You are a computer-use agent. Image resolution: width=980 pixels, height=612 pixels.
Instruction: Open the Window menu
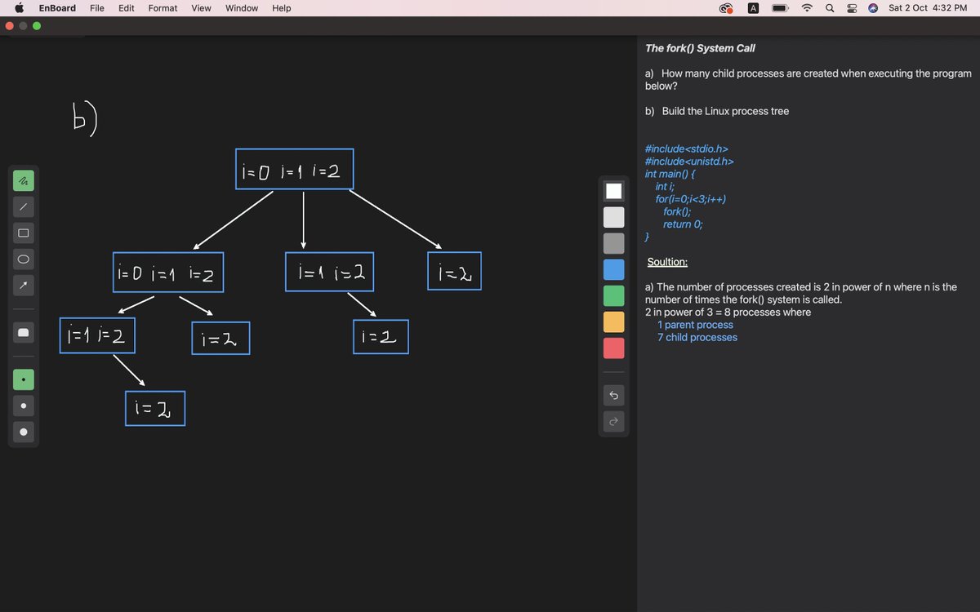(x=241, y=8)
